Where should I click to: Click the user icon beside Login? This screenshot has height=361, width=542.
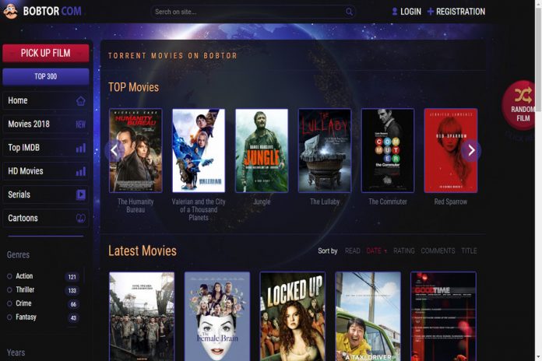click(394, 12)
